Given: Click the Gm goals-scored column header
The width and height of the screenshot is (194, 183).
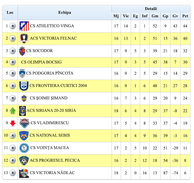Looking at the screenshot, I should click(x=155, y=16).
